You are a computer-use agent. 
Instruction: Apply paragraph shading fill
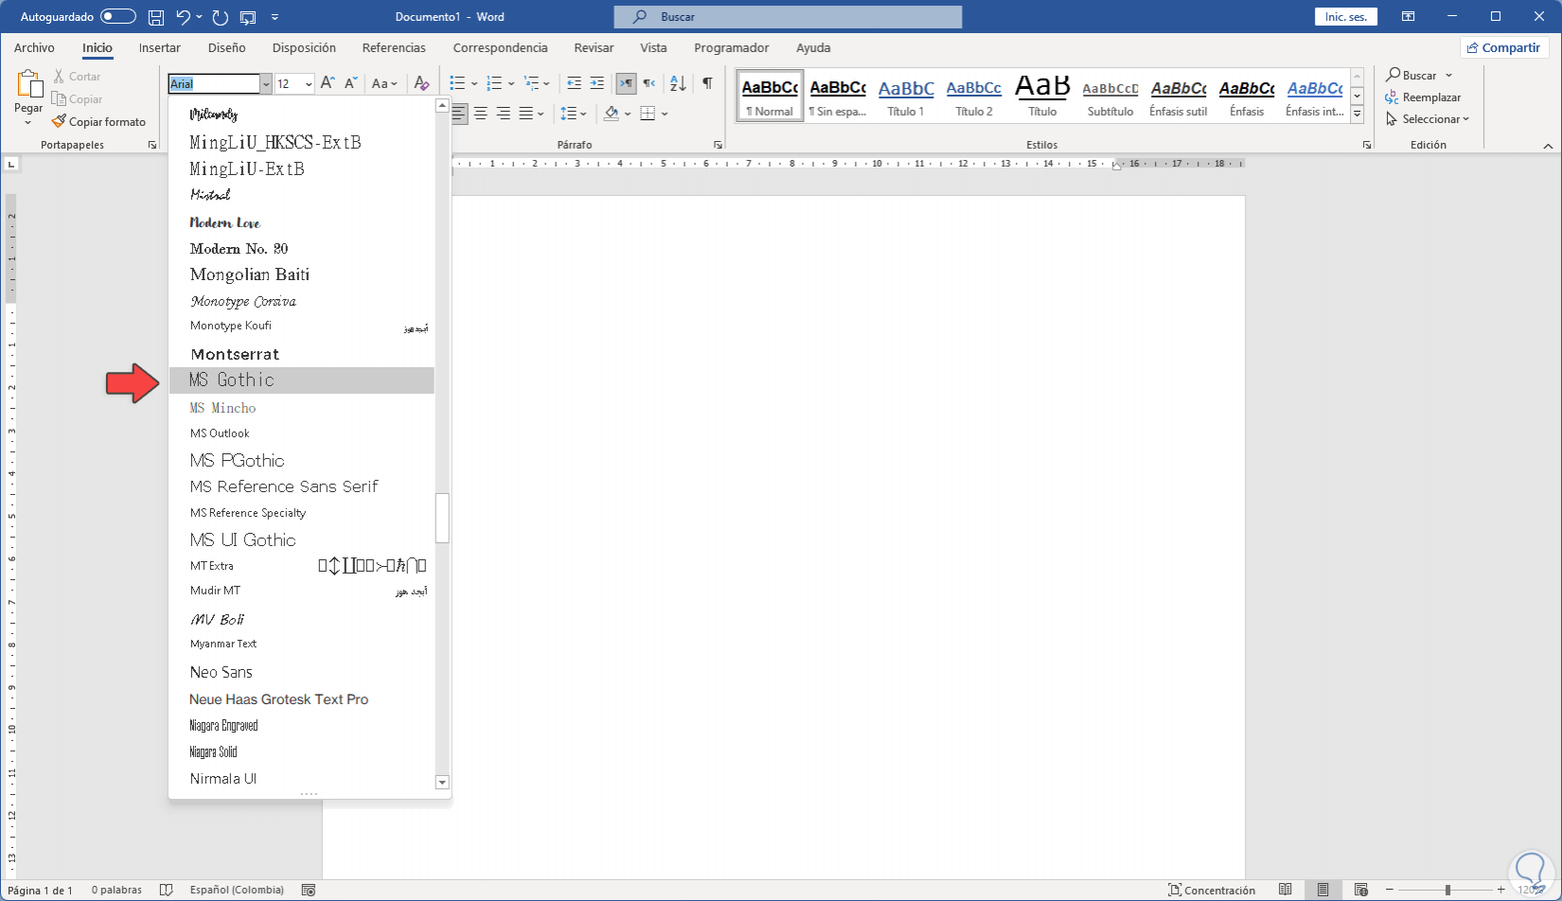click(612, 114)
